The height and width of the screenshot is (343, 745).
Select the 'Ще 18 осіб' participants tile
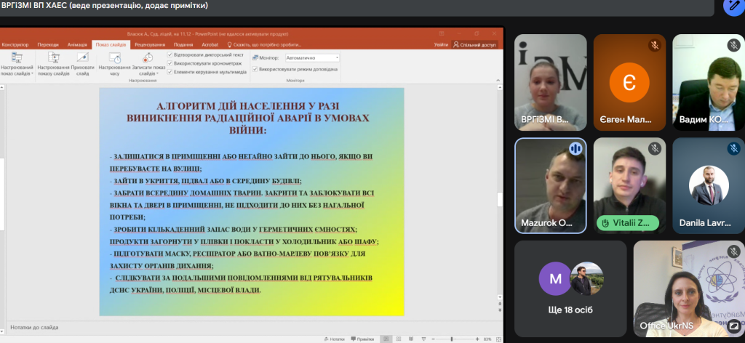[x=570, y=287]
